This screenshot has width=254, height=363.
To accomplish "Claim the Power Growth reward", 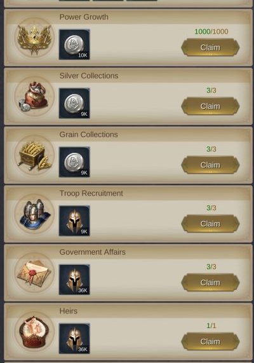I will [x=210, y=48].
